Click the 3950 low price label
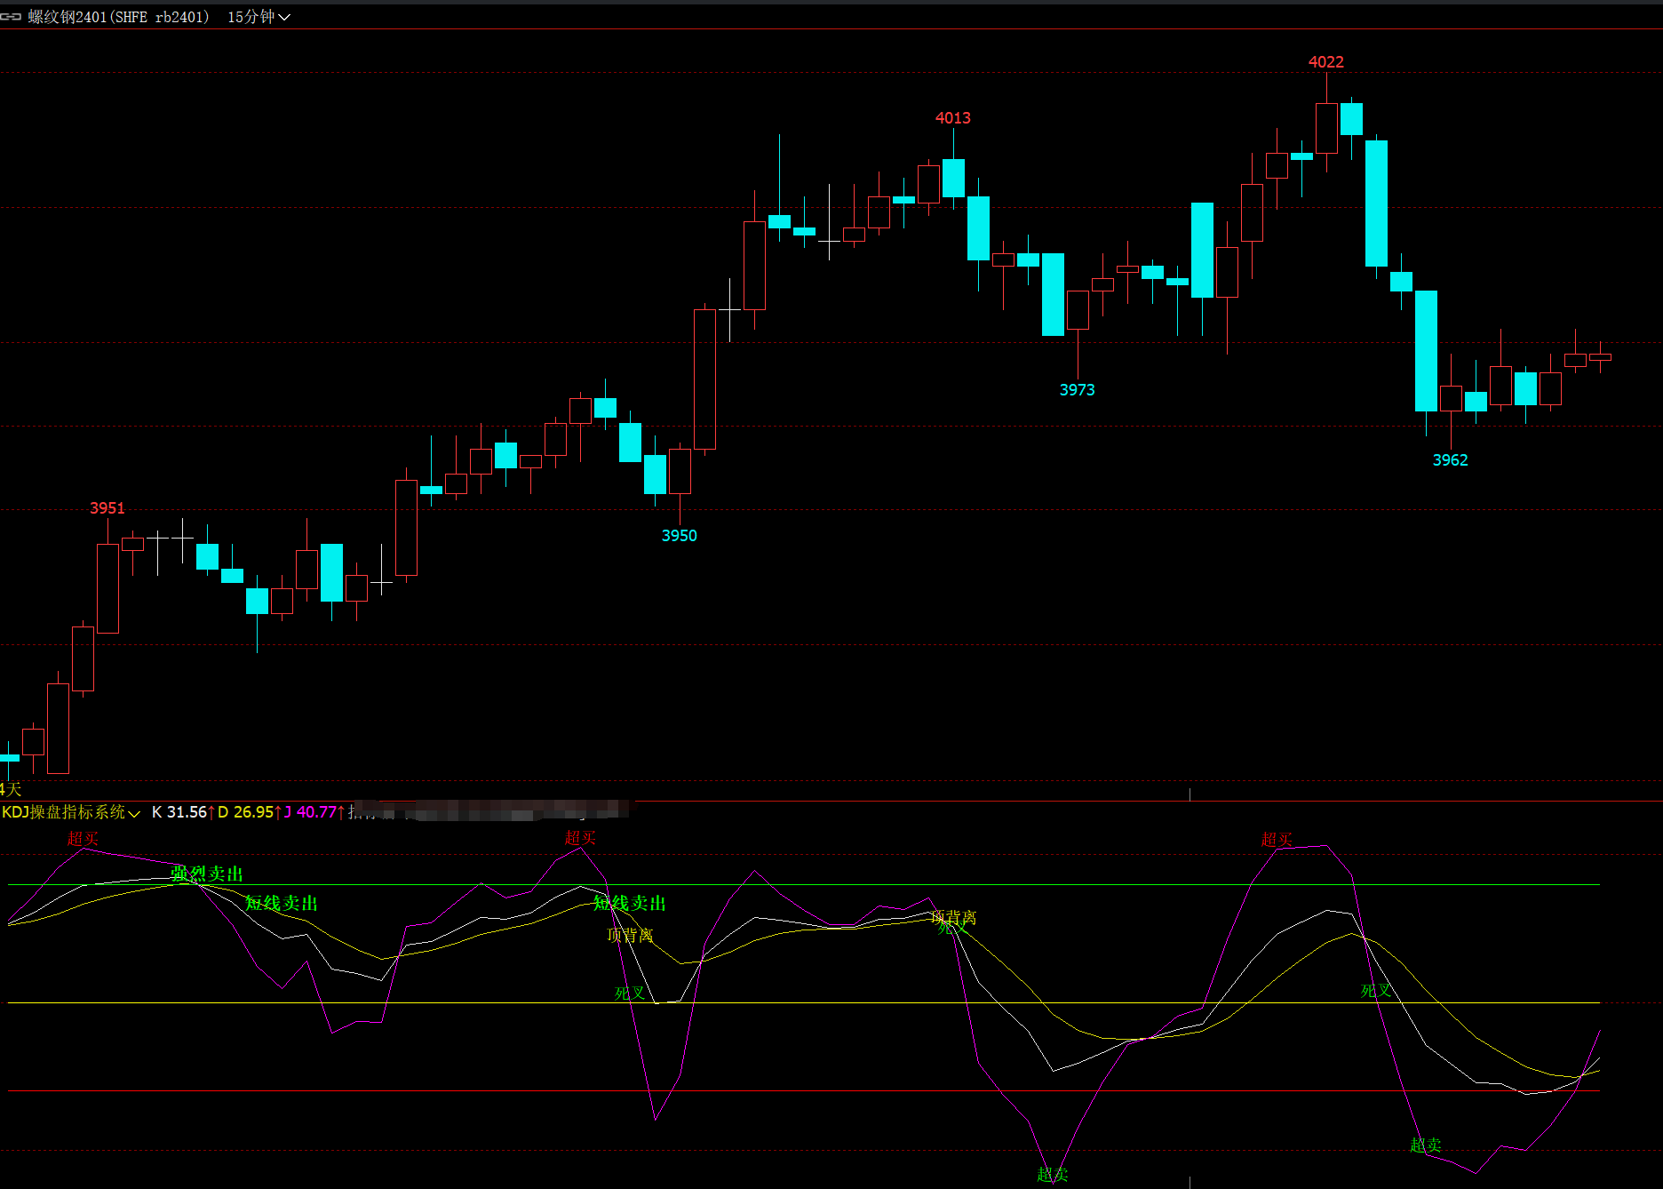The width and height of the screenshot is (1663, 1189). pos(680,536)
